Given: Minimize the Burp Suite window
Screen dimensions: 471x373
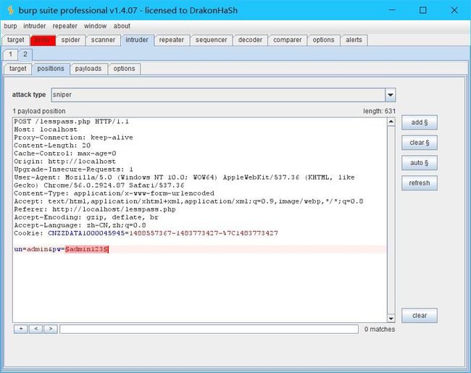Looking at the screenshot, I should (392, 10).
